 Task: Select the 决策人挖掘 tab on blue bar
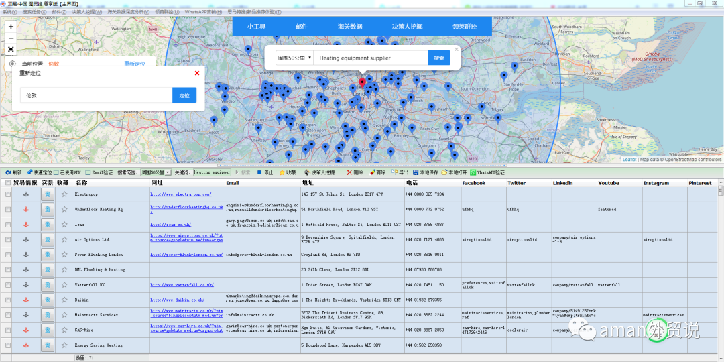point(408,26)
